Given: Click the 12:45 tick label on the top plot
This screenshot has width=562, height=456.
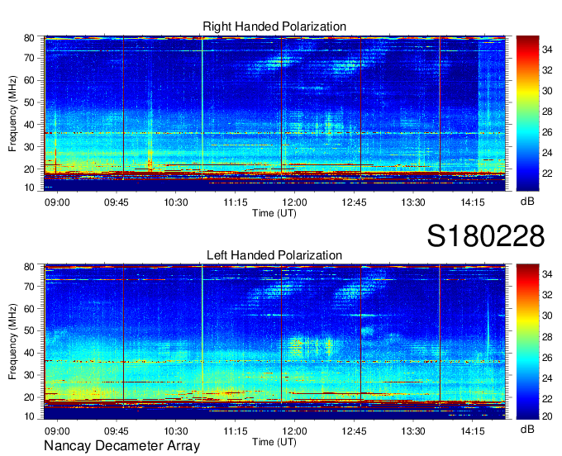Looking at the screenshot, I should [x=354, y=202].
